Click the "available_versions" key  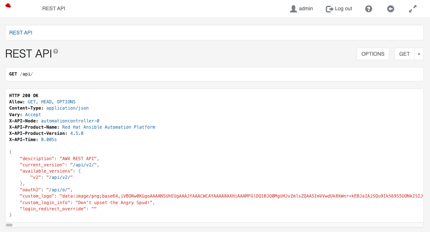46,171
